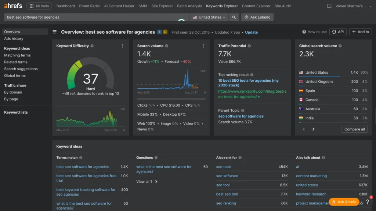Select United Kingdom row in global volume
This screenshot has height=211, width=376.
point(333,82)
